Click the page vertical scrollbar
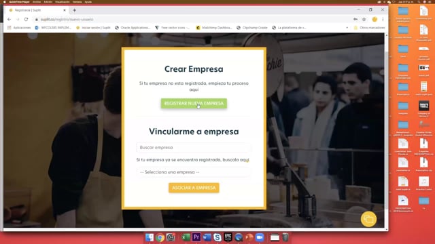This screenshot has height=244, width=435. pyautogui.click(x=387, y=130)
